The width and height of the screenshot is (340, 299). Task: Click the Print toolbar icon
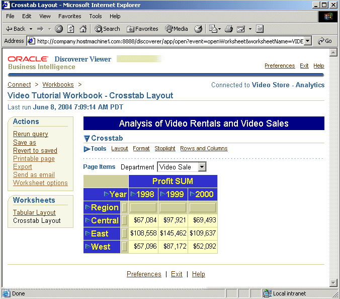pyautogui.click(x=228, y=29)
